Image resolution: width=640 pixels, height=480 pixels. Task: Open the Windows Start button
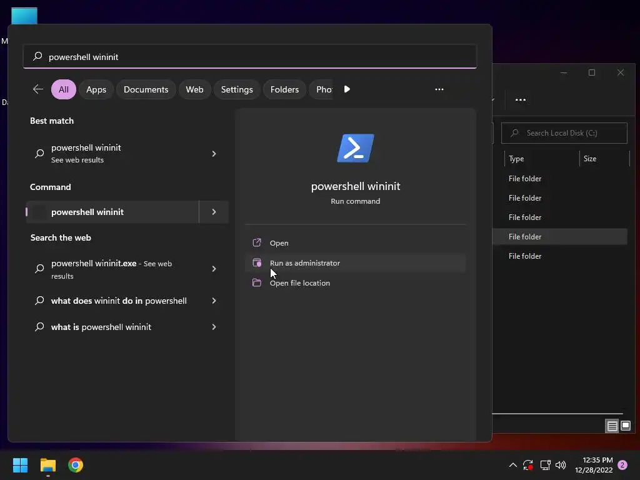point(20,465)
